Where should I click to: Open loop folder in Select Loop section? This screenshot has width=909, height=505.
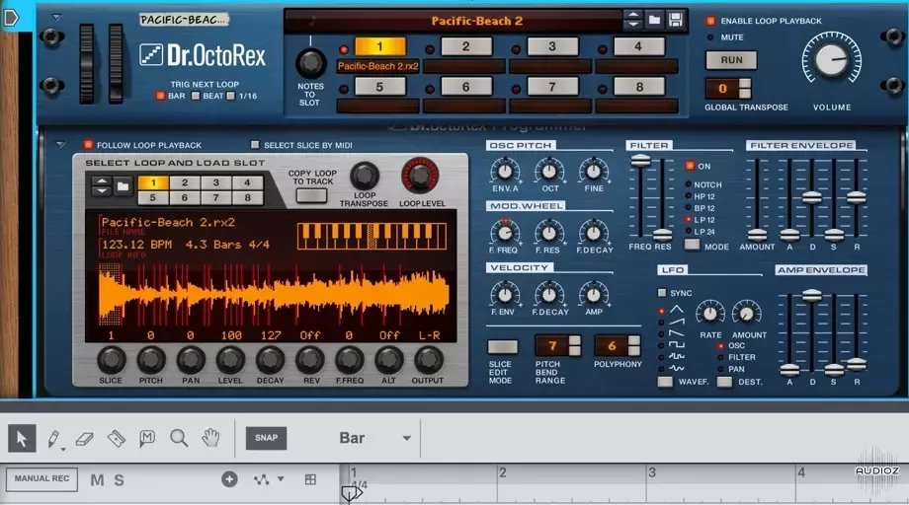123,186
